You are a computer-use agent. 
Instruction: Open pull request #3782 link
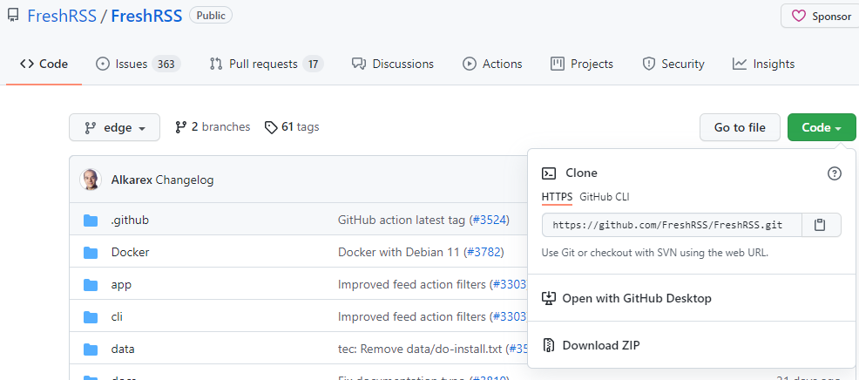point(484,252)
